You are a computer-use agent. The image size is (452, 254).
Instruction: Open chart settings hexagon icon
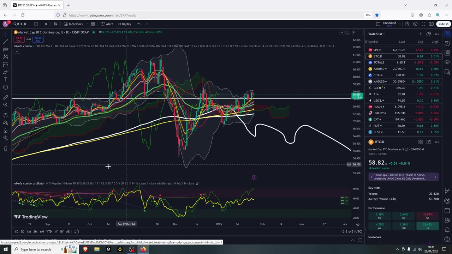pyautogui.click(x=415, y=24)
